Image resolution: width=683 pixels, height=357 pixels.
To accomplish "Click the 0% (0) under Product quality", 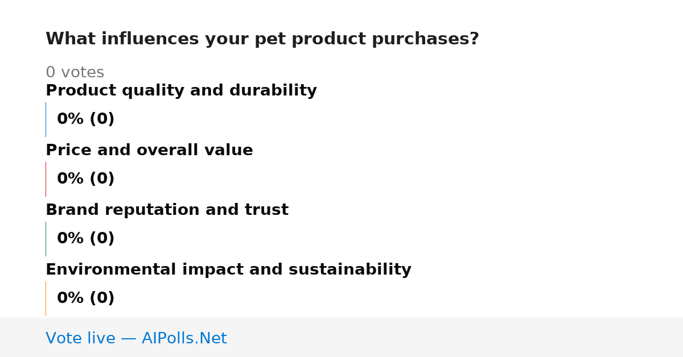I will [86, 119].
